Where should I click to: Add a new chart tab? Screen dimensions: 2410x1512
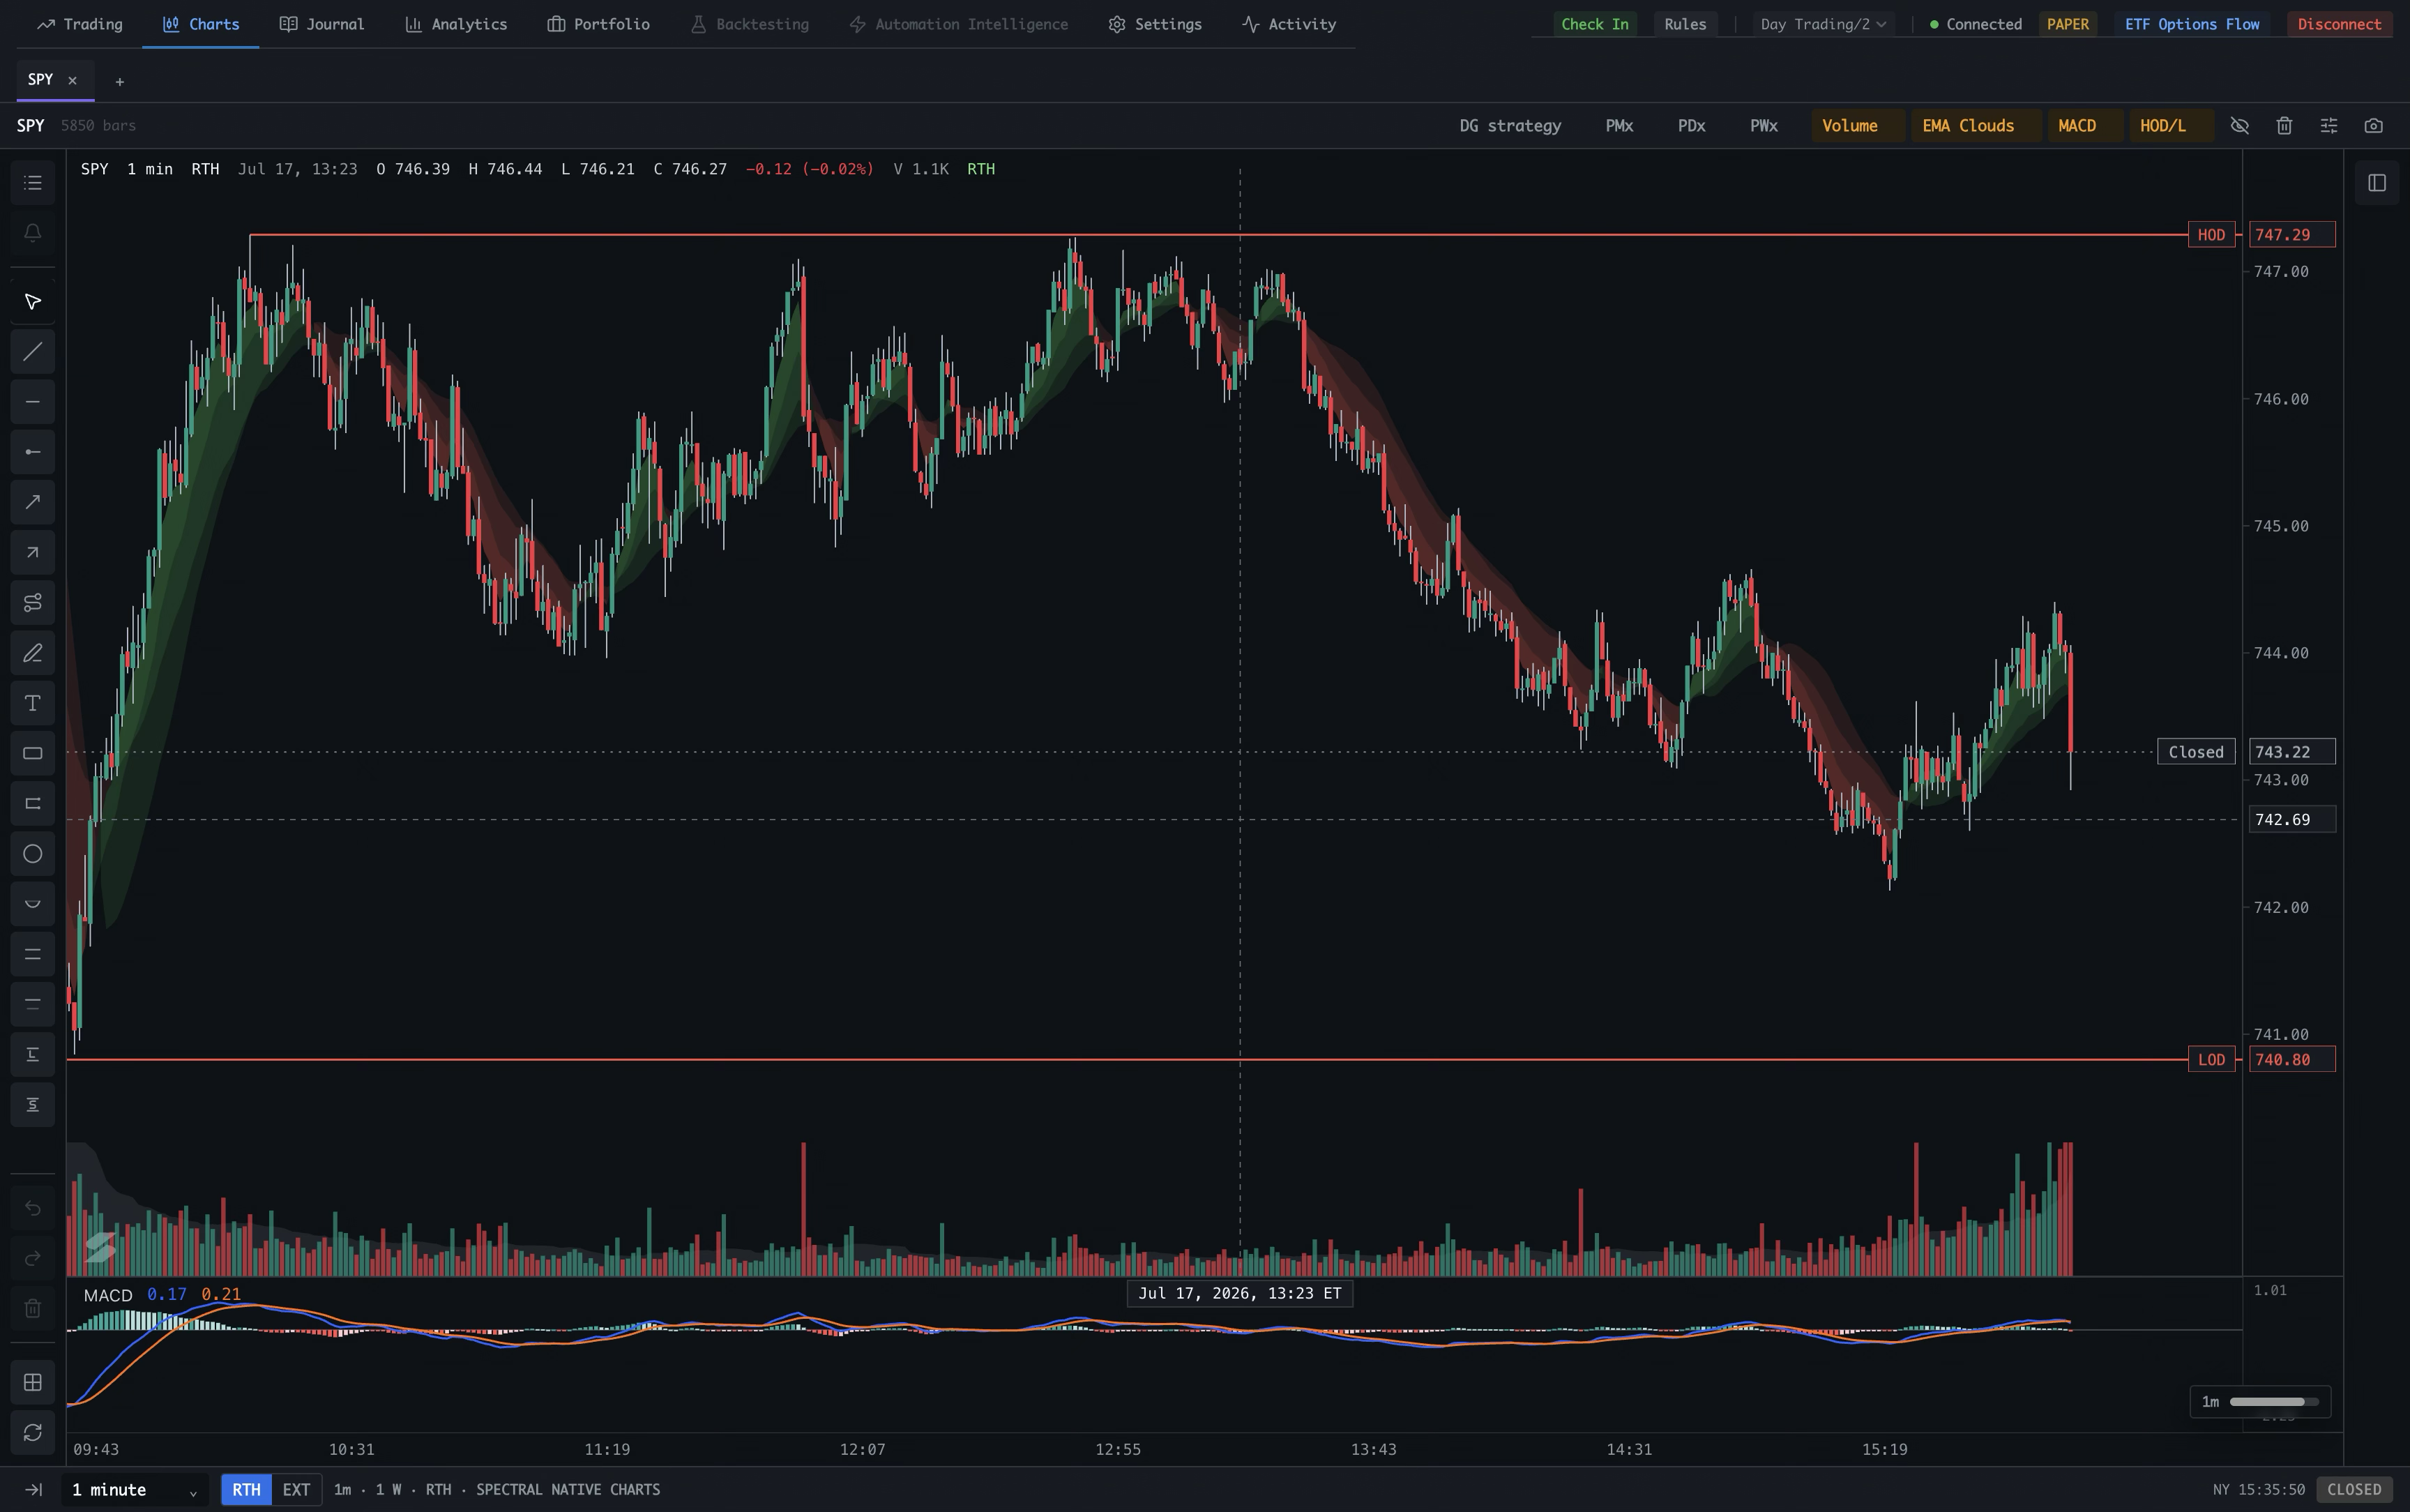(x=119, y=82)
